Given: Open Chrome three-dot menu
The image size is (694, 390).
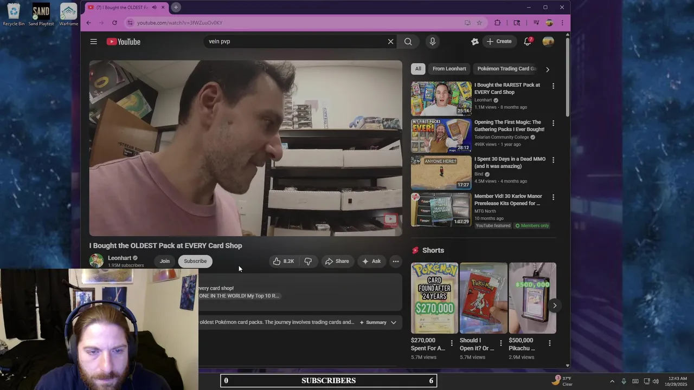Looking at the screenshot, I should point(562,23).
